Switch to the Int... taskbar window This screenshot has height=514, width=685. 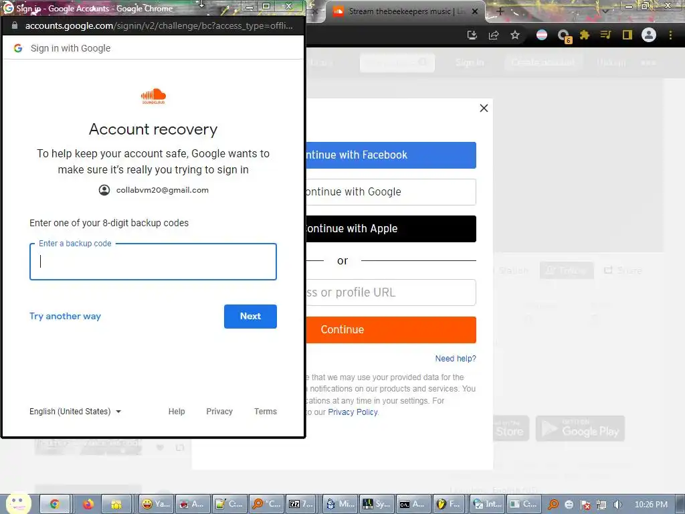(487, 505)
